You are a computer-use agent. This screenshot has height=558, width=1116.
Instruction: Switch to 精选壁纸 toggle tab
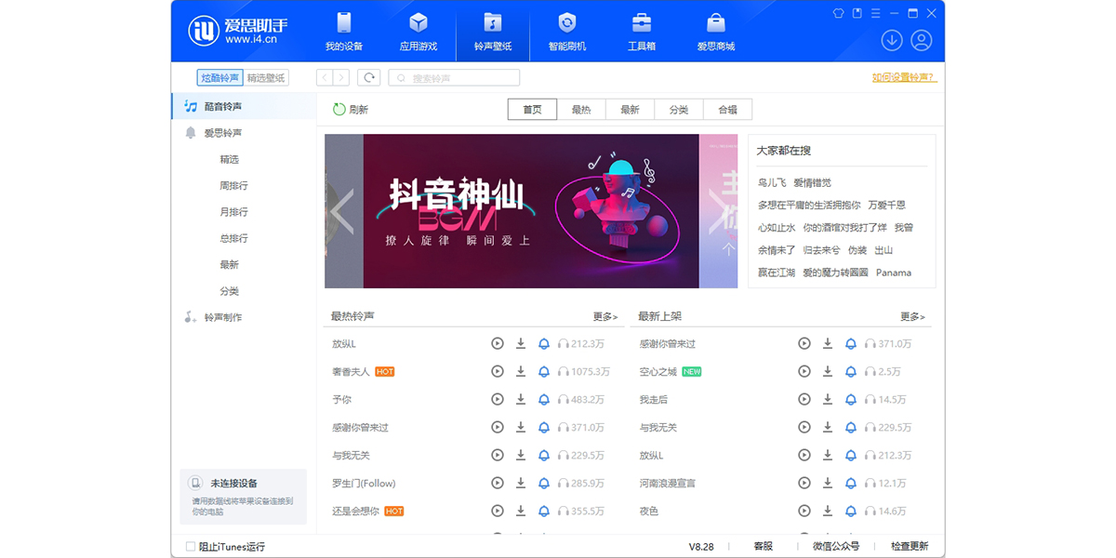[266, 78]
